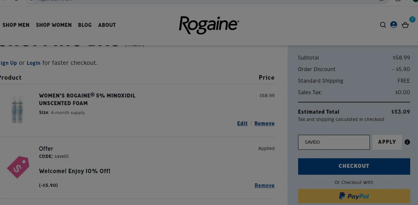Click the Sign Up link
This screenshot has height=205, width=418.
[8, 63]
